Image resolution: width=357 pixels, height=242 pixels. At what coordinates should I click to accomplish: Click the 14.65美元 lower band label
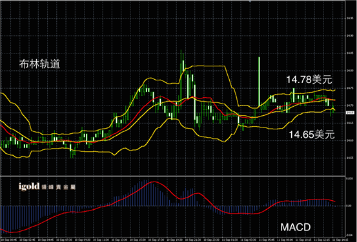(x=312, y=135)
